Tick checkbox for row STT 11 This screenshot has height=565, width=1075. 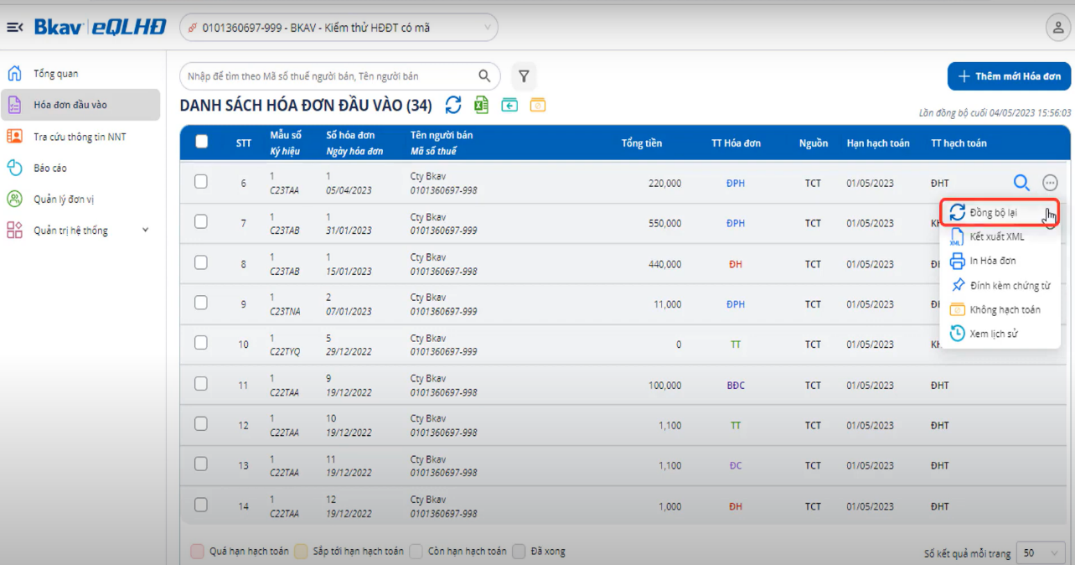[x=201, y=383]
